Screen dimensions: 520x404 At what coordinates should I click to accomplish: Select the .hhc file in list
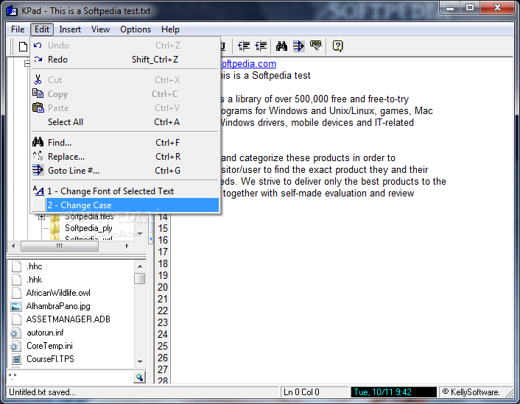tap(34, 266)
